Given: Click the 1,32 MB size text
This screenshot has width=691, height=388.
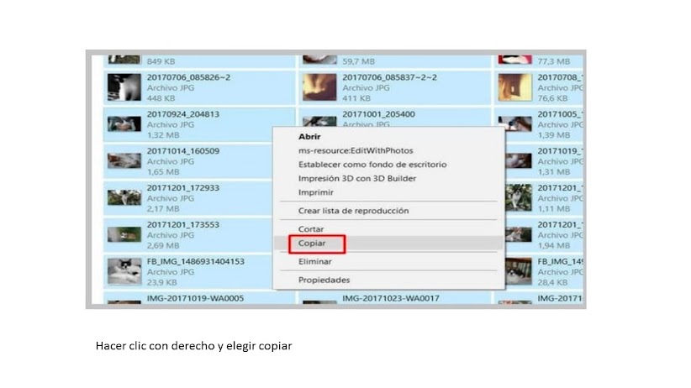Looking at the screenshot, I should coord(163,135).
